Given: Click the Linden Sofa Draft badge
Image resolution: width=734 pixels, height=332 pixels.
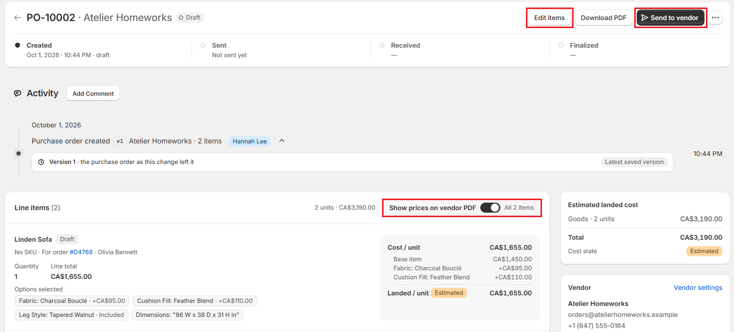Looking at the screenshot, I should 67,239.
